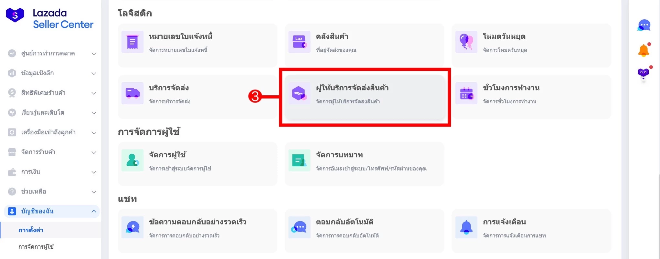Open the warehouse (คลังสินค้า) Laz box icon
The width and height of the screenshot is (660, 259).
pos(299,42)
